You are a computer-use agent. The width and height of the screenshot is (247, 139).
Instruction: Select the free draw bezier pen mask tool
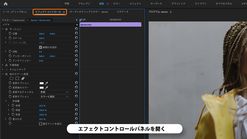[23, 78]
